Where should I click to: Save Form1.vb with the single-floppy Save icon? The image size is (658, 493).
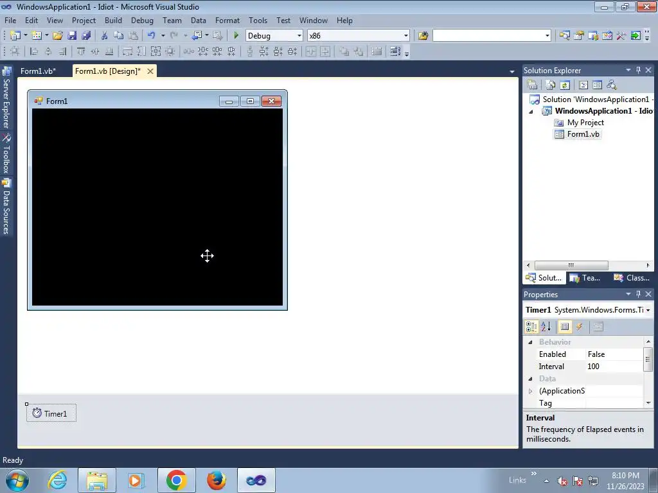pyautogui.click(x=72, y=36)
